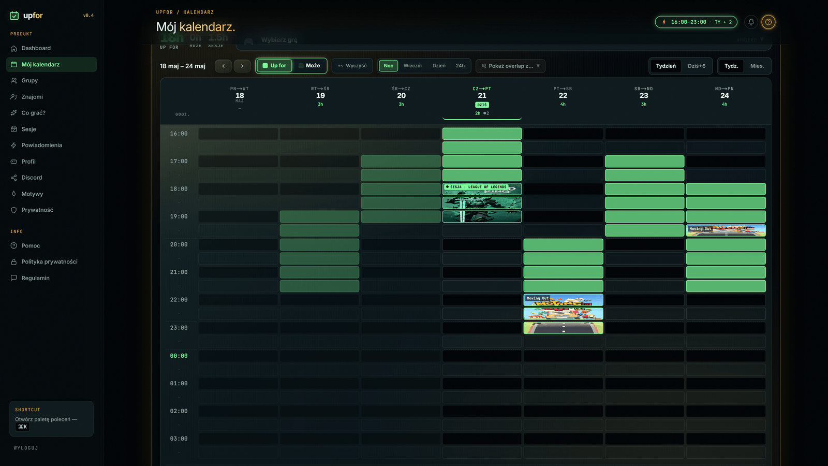
Task: Click the share-nodes icon for Discord
Action: (x=14, y=178)
